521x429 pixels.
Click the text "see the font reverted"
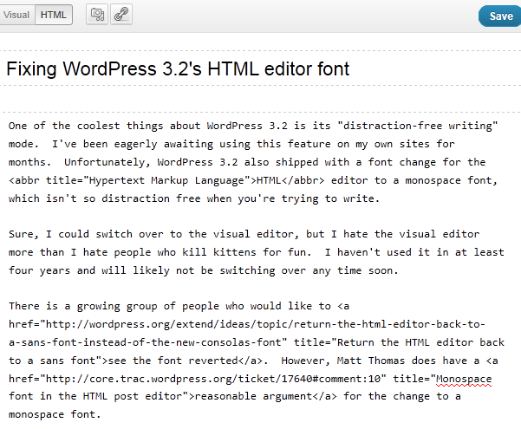click(173, 361)
